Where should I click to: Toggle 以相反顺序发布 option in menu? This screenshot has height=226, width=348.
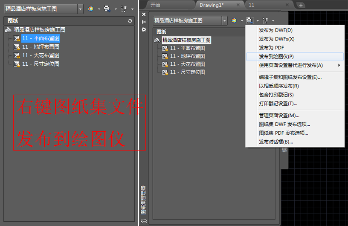(278, 86)
